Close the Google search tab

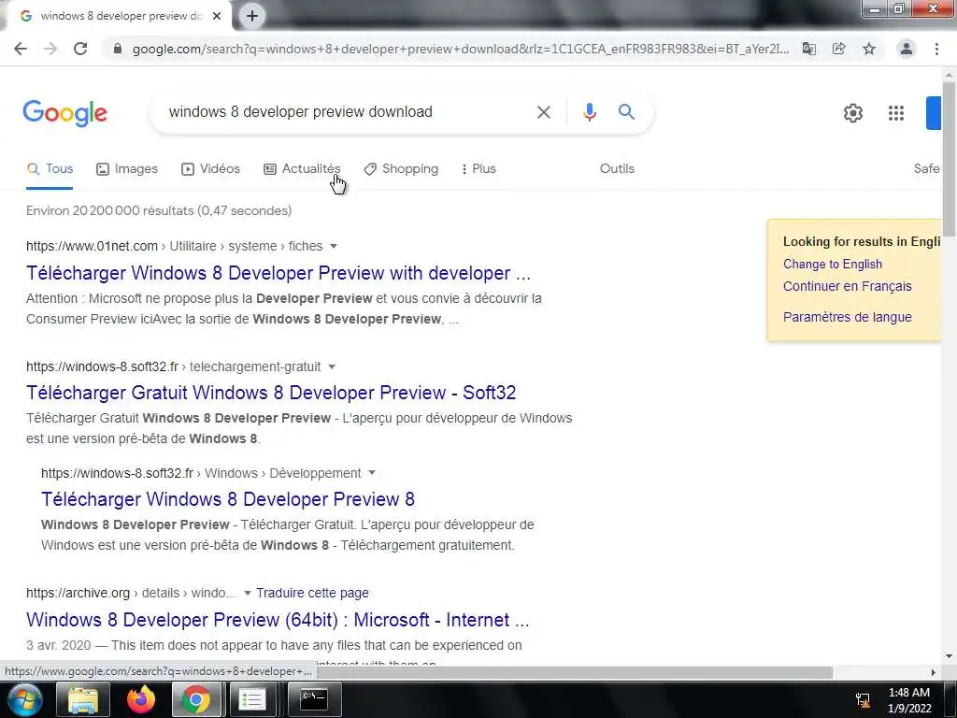(x=217, y=16)
